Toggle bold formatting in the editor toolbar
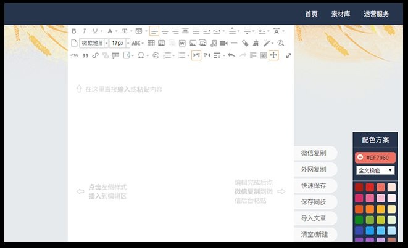408x248 pixels. coord(74,31)
